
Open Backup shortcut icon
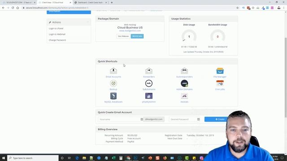[113, 83]
